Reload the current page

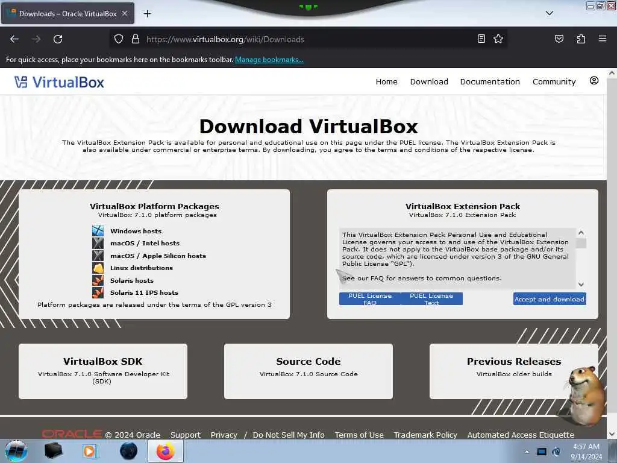58,39
